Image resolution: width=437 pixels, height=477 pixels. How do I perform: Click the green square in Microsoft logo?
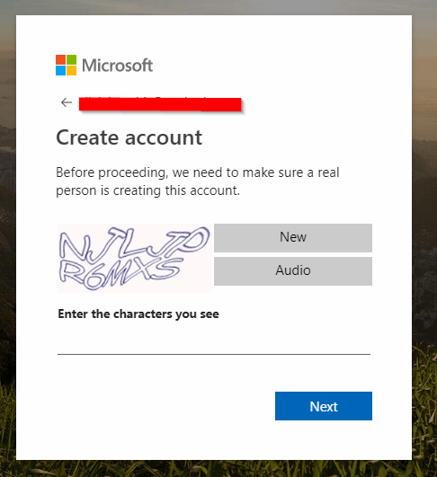(72, 59)
